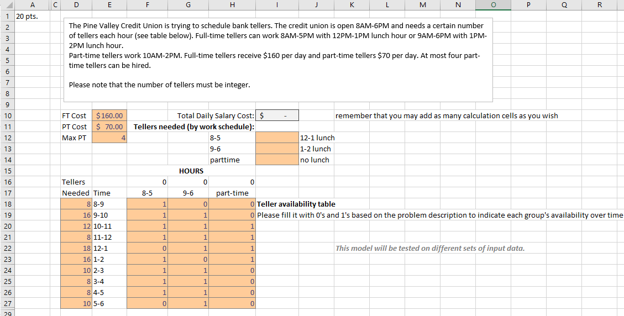Select the "PT Cost" label cell
This screenshot has height=316, width=624.
pos(76,127)
